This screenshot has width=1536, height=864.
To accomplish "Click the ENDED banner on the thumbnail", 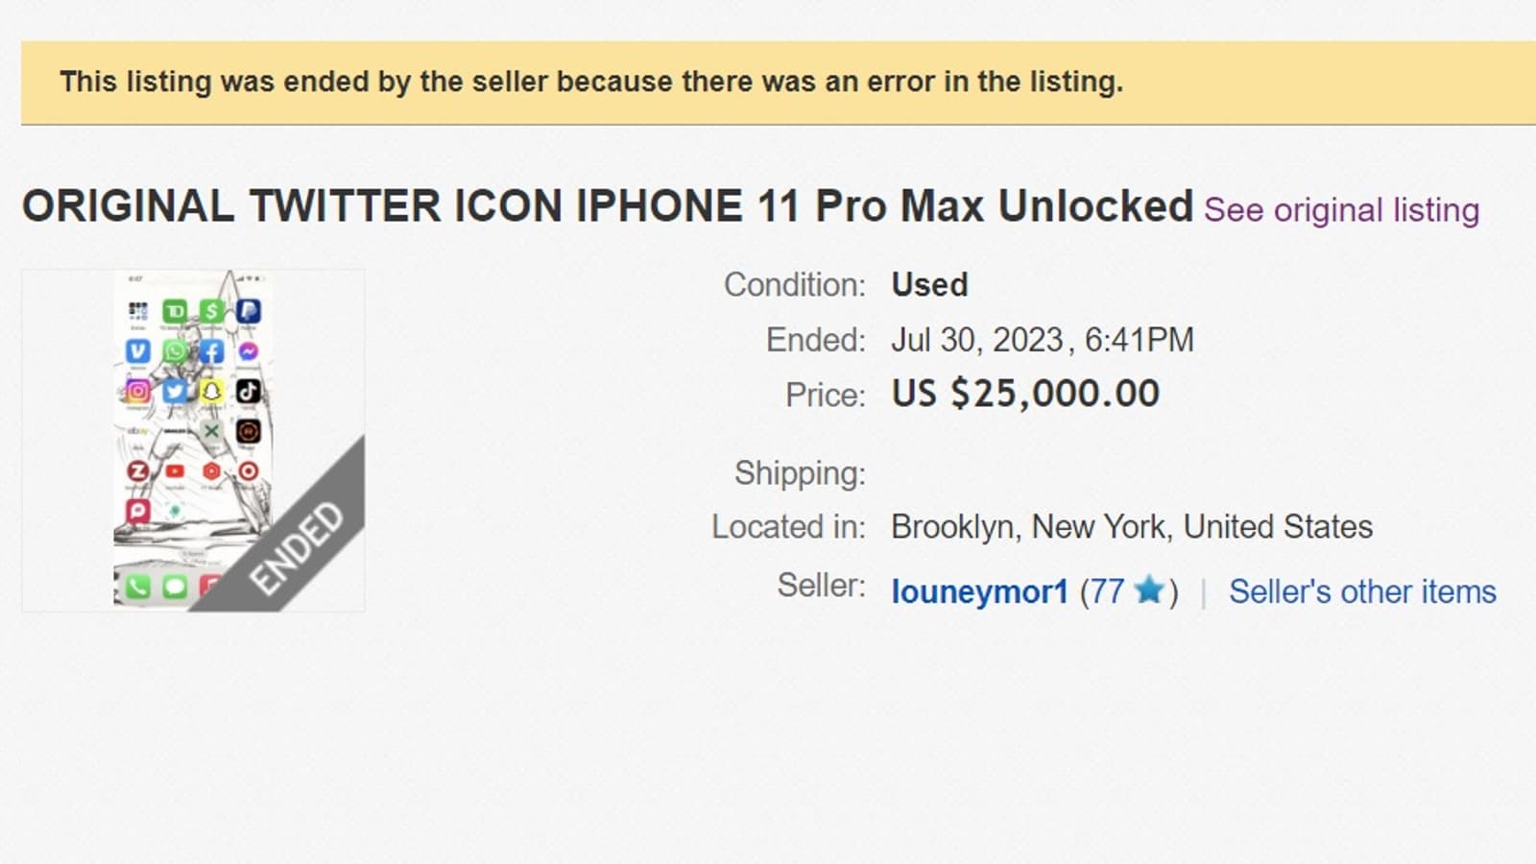I will click(x=298, y=547).
